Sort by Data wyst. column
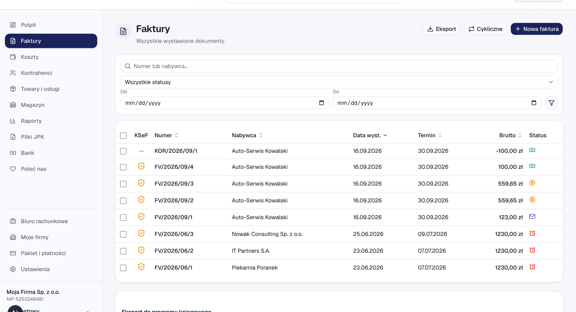The width and height of the screenshot is (576, 312). (370, 135)
